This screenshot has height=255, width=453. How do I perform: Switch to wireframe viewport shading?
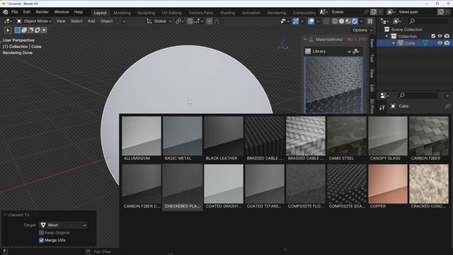click(x=335, y=21)
